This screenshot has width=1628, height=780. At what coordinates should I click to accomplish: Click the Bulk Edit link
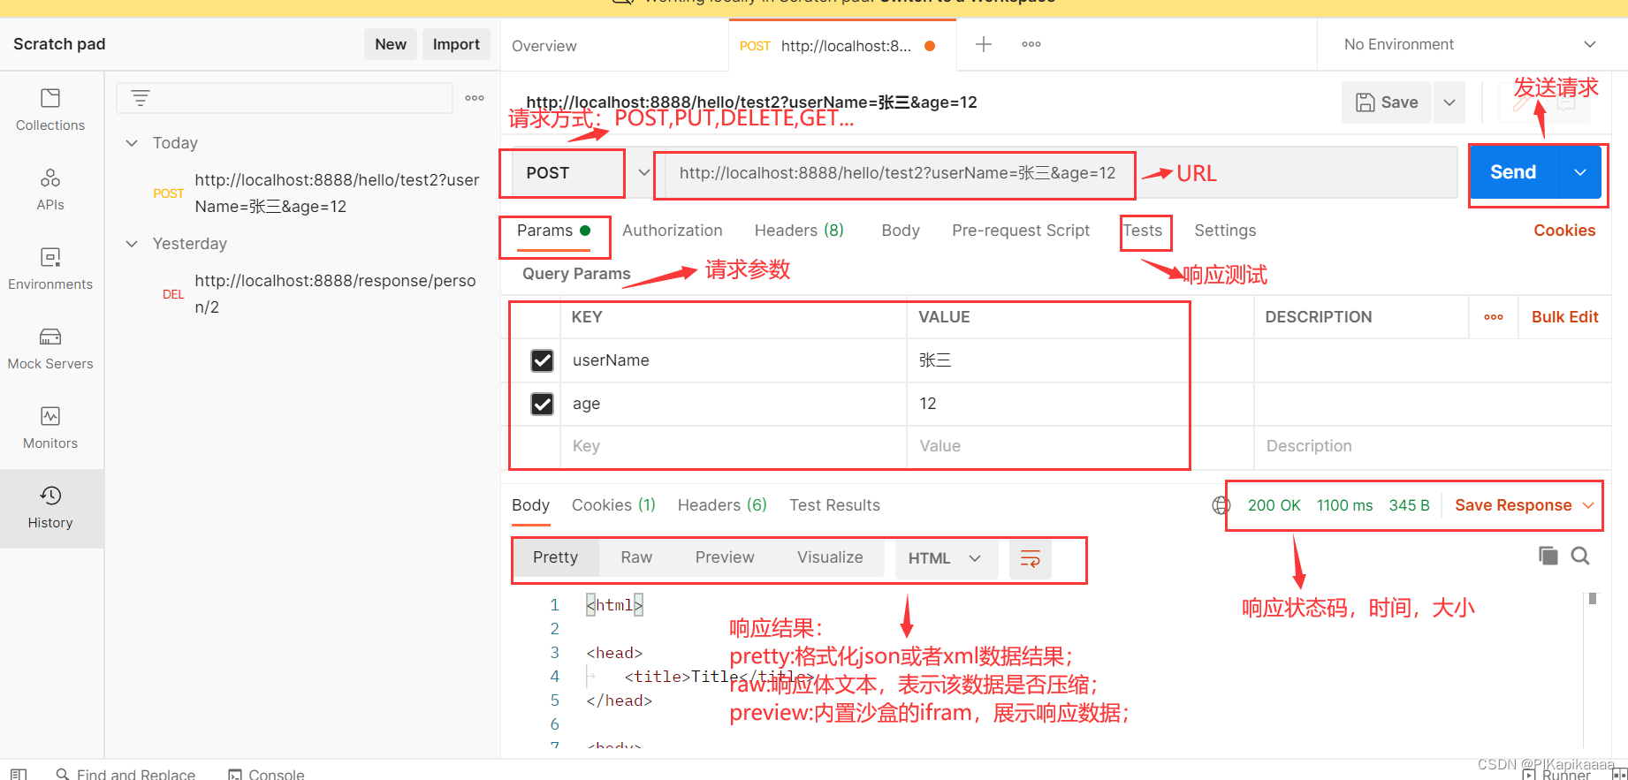coord(1564,317)
